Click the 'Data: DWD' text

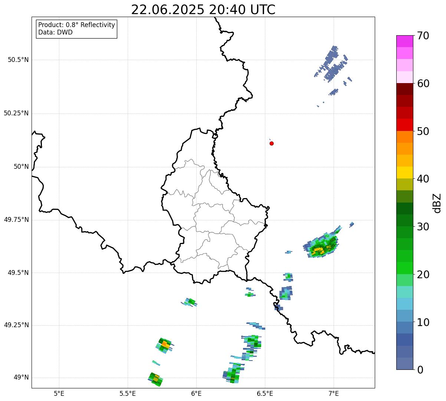click(x=55, y=33)
